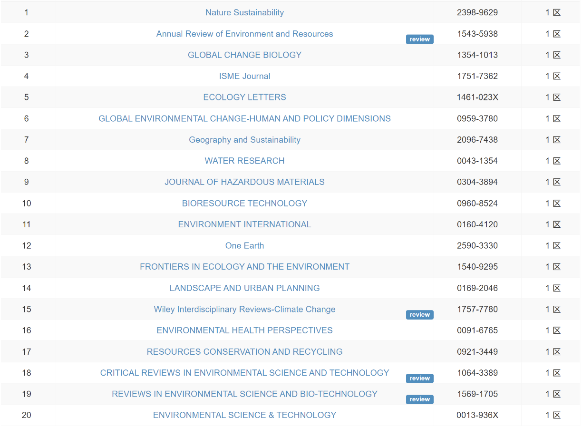The height and width of the screenshot is (427, 582).
Task: Click the review badge beside Annual Review of Environment and Resources
Action: click(x=419, y=39)
